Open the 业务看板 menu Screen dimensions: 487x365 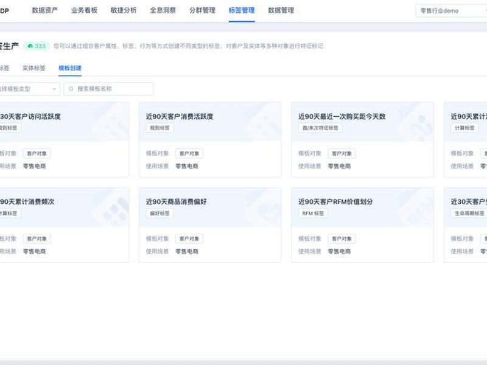(x=84, y=10)
